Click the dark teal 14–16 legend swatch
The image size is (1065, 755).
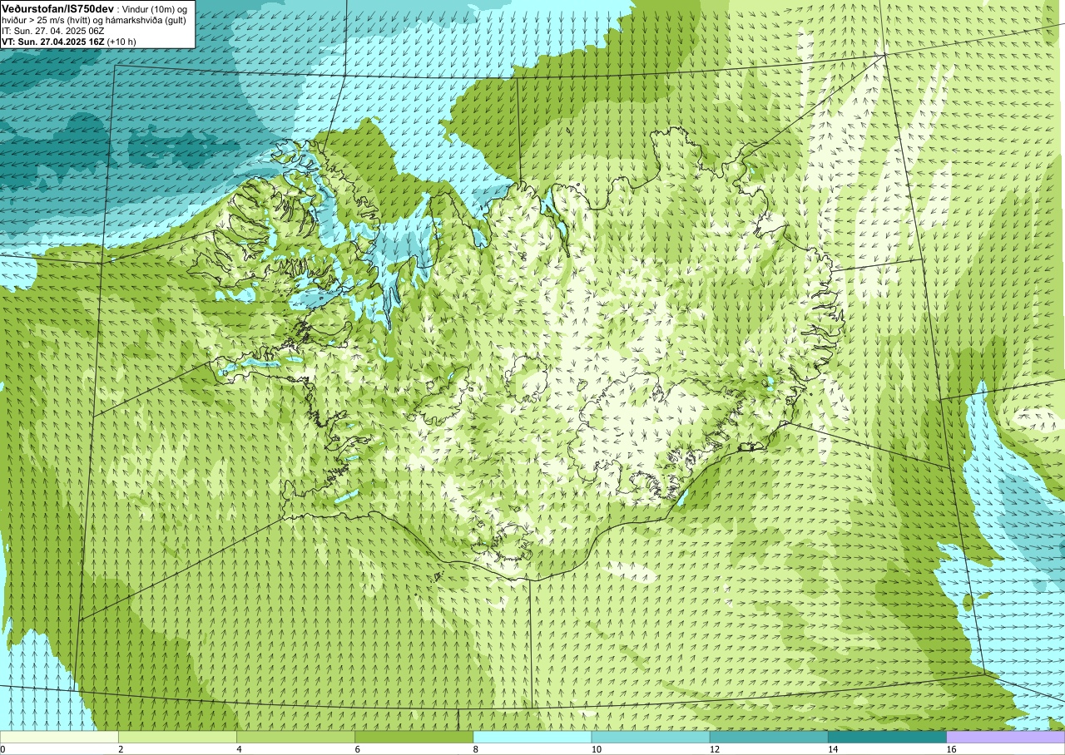[887, 737]
